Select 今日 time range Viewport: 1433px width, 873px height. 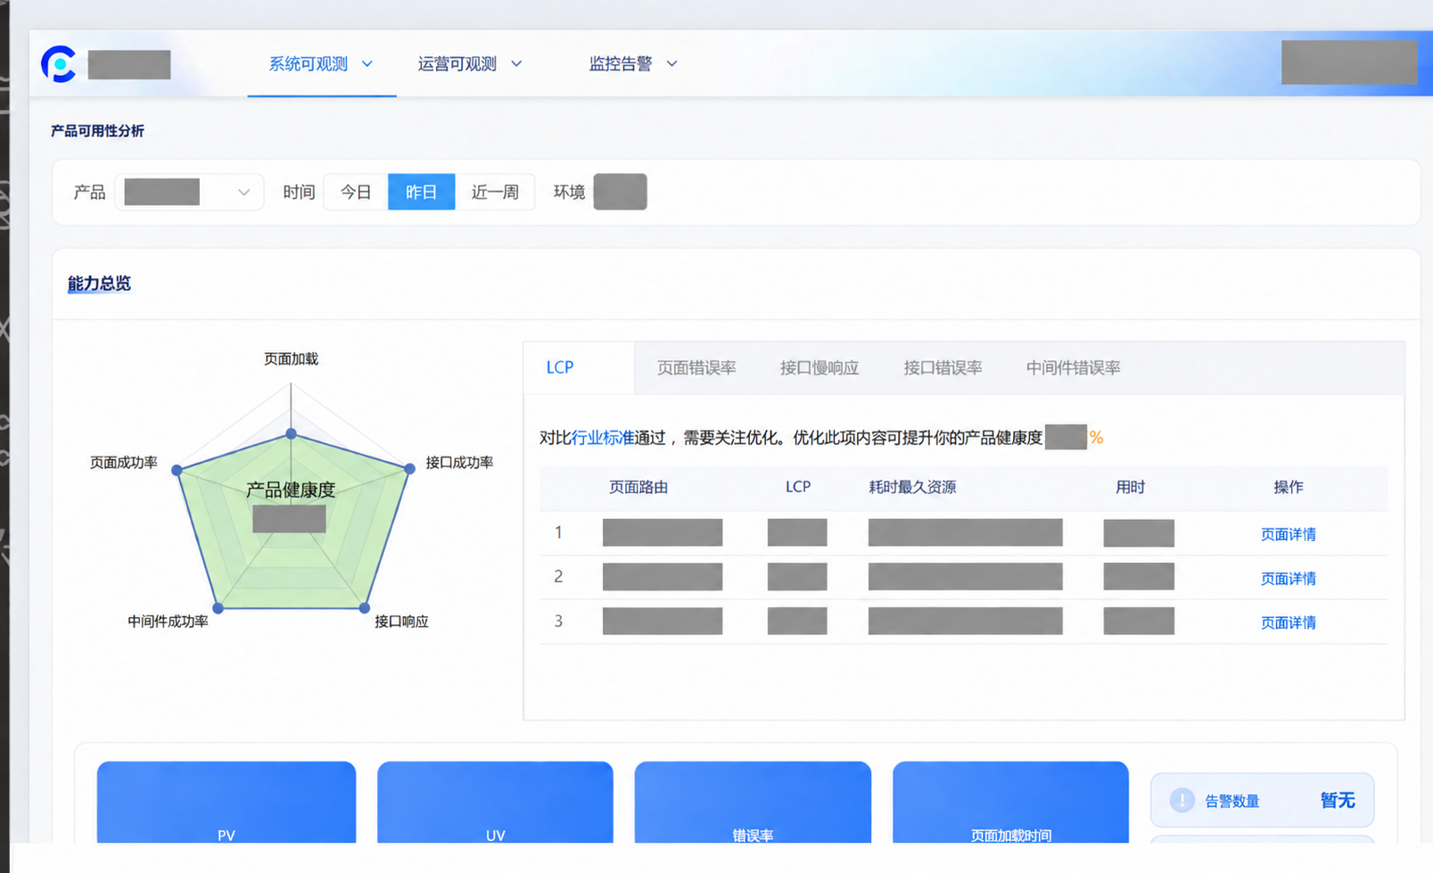(356, 192)
